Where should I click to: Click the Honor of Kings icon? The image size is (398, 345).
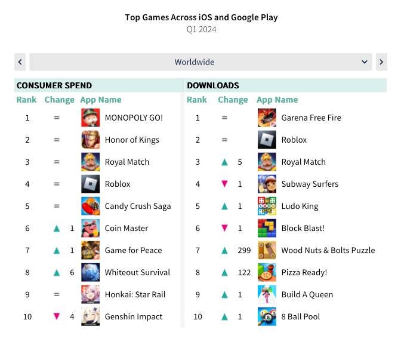coord(90,140)
